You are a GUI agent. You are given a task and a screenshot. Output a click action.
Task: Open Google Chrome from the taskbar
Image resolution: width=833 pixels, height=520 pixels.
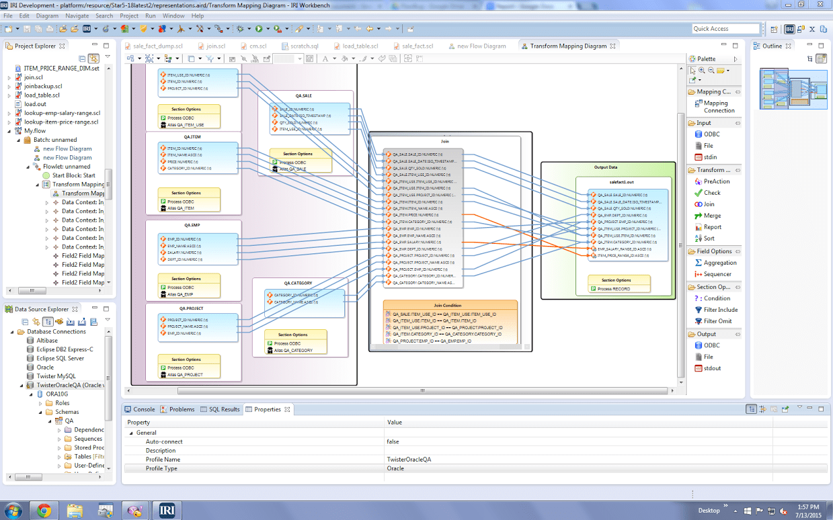point(44,510)
